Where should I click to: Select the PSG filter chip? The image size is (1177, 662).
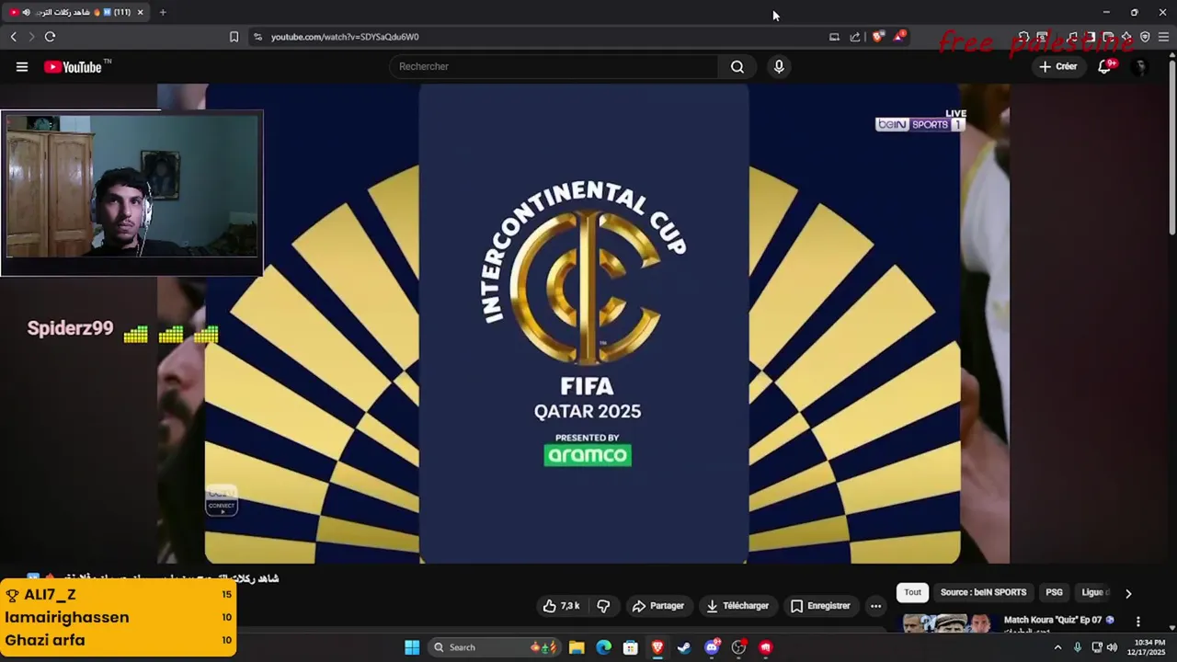[1054, 592]
